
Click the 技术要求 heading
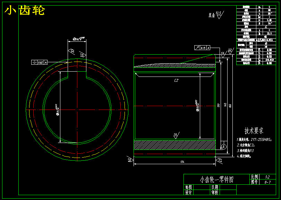254,131
